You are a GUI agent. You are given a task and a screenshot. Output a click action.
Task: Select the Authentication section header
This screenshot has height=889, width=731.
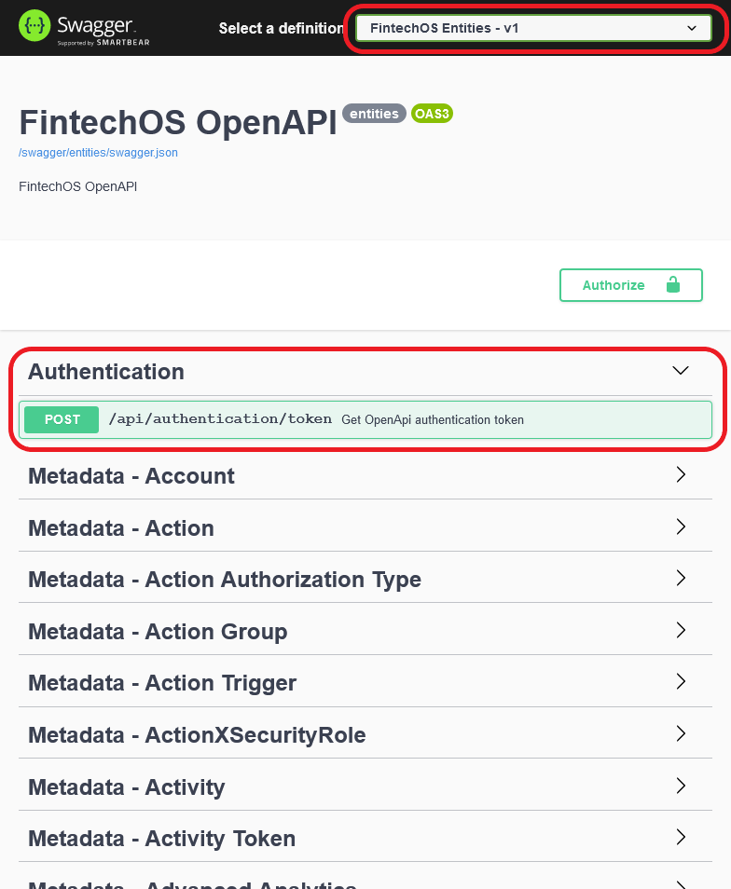click(x=105, y=371)
